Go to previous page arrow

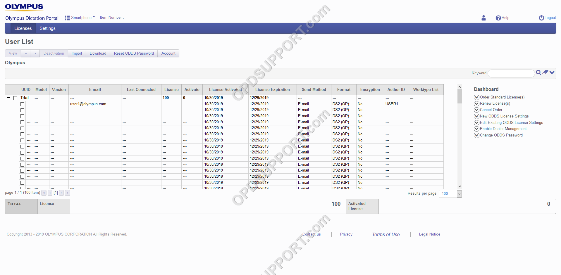(50, 193)
